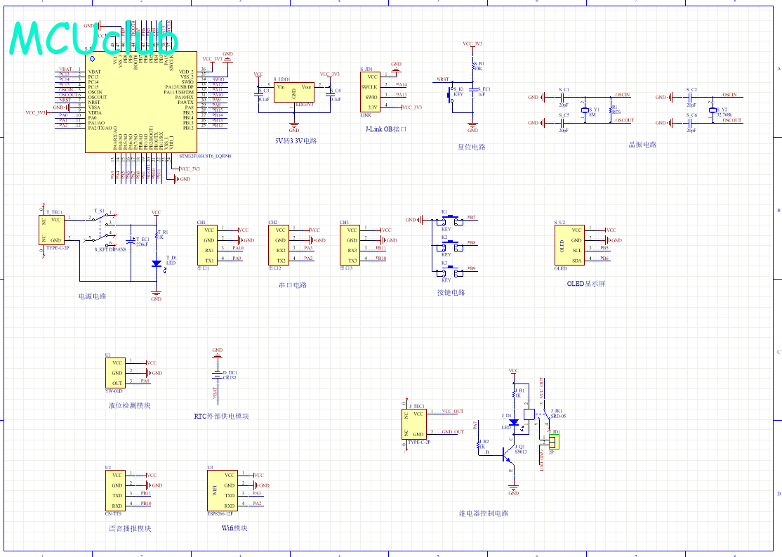The image size is (782, 557).
Task: Click the T_EC1 220uF capacitor
Action: [131, 242]
